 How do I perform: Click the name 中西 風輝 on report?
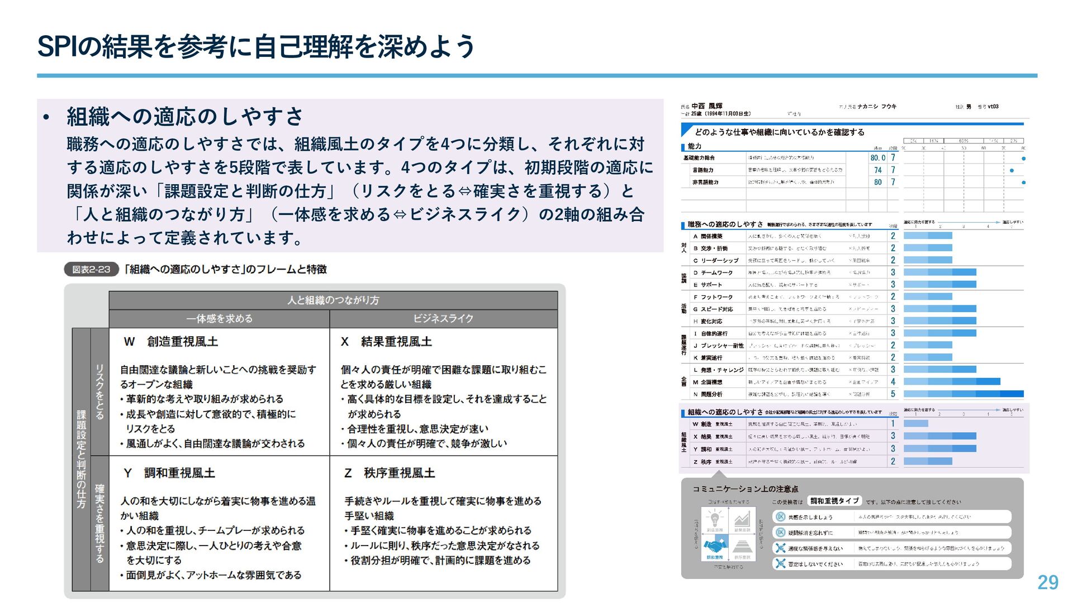[707, 106]
